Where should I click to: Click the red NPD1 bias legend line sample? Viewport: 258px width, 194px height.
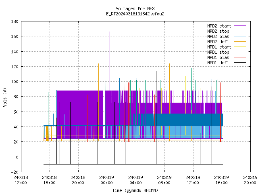tap(240, 57)
